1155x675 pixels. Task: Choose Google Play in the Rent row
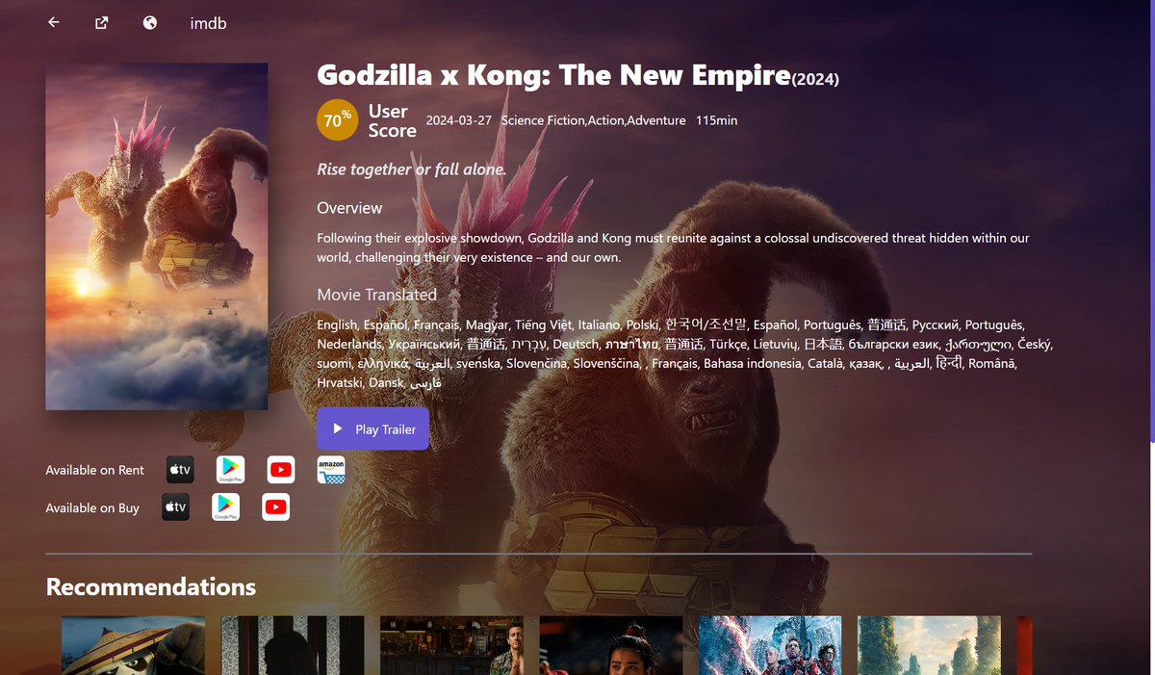230,470
